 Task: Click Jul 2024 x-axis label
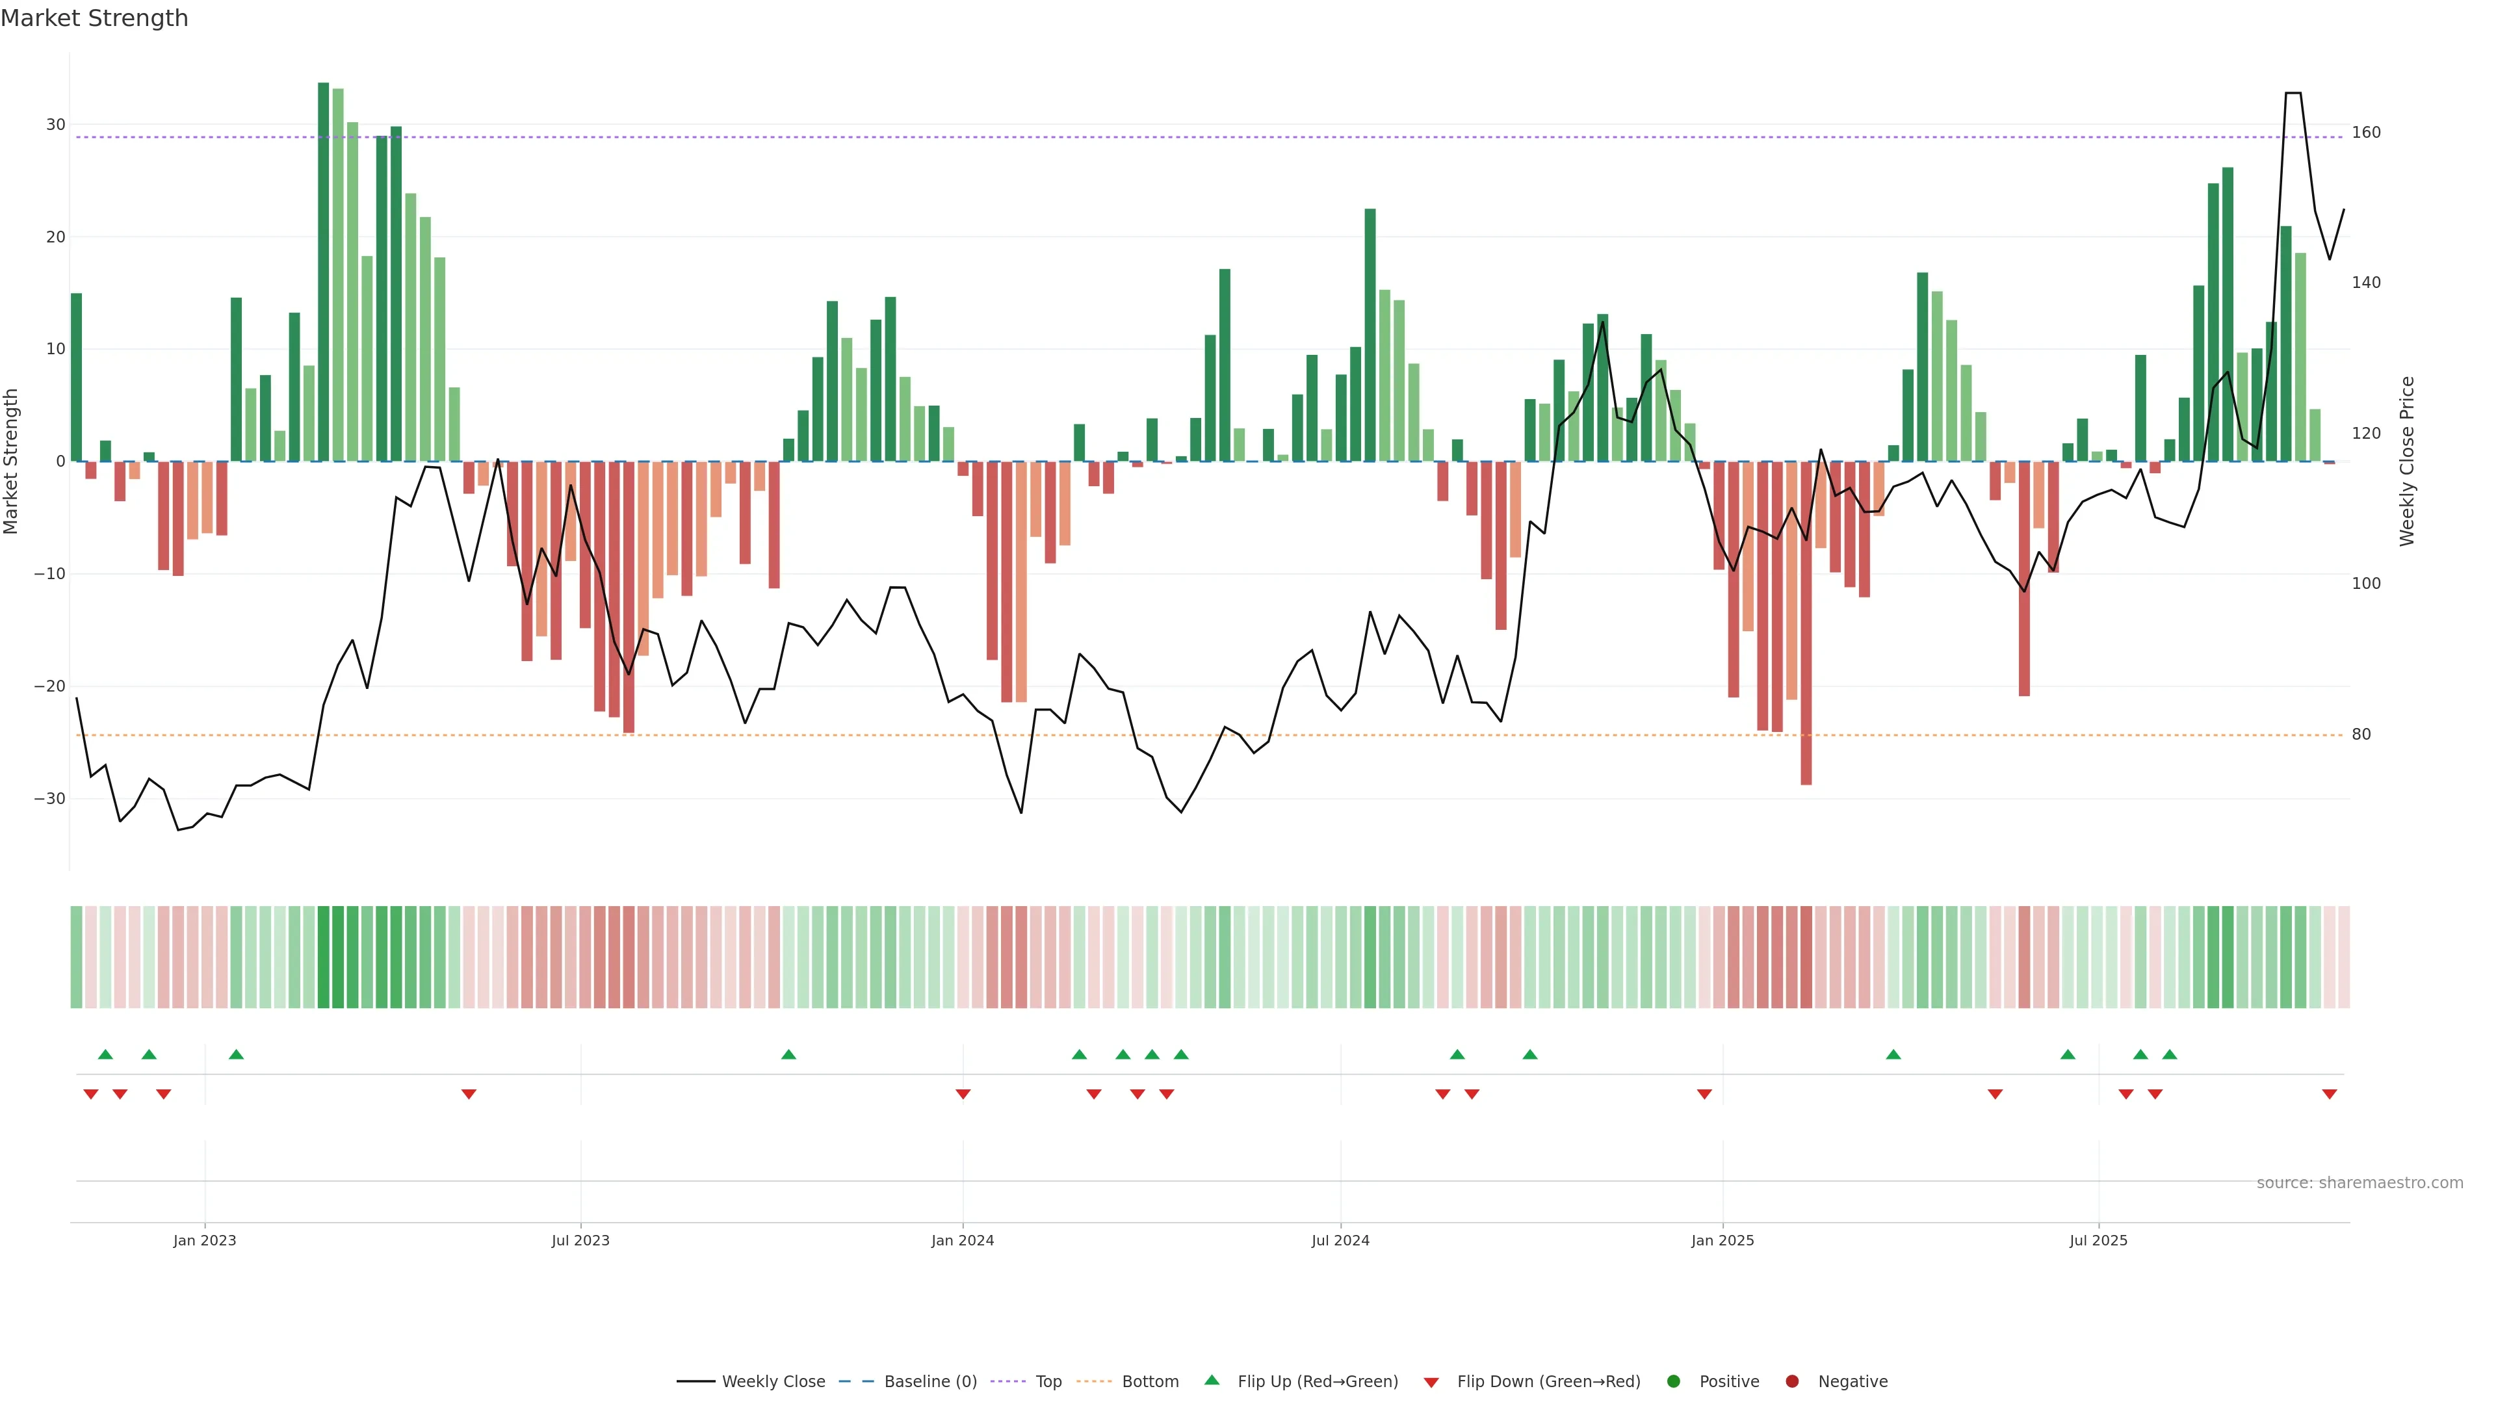pyautogui.click(x=1340, y=1240)
